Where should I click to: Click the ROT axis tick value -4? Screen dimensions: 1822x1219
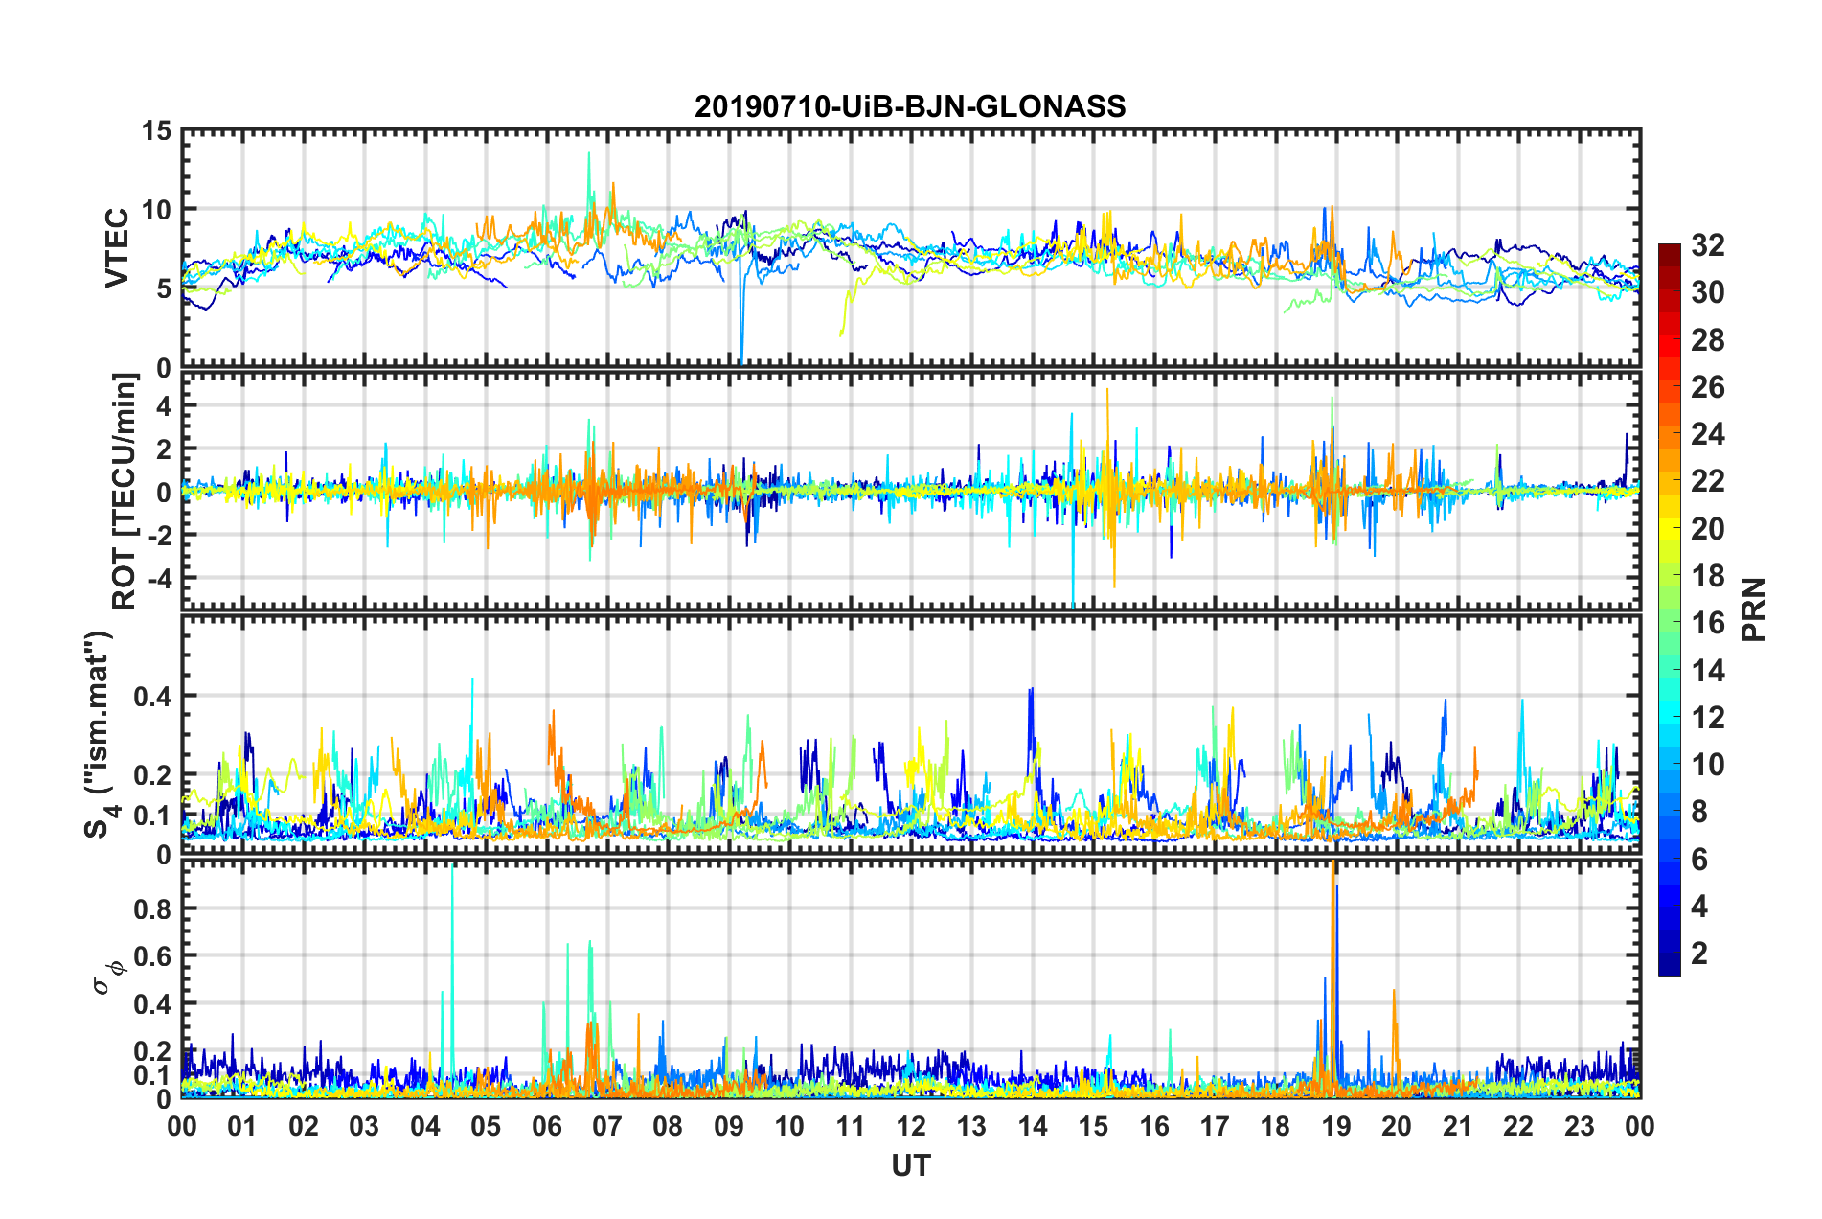[x=158, y=578]
